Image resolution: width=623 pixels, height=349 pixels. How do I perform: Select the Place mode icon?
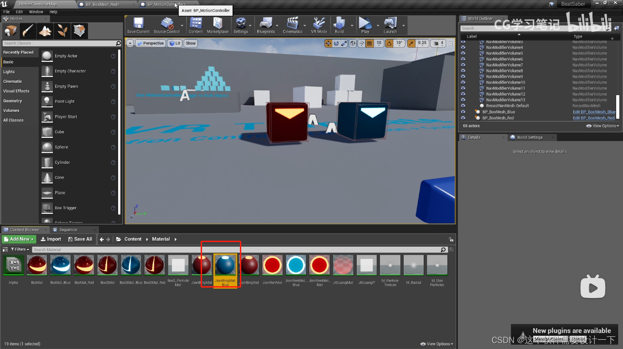[x=10, y=31]
